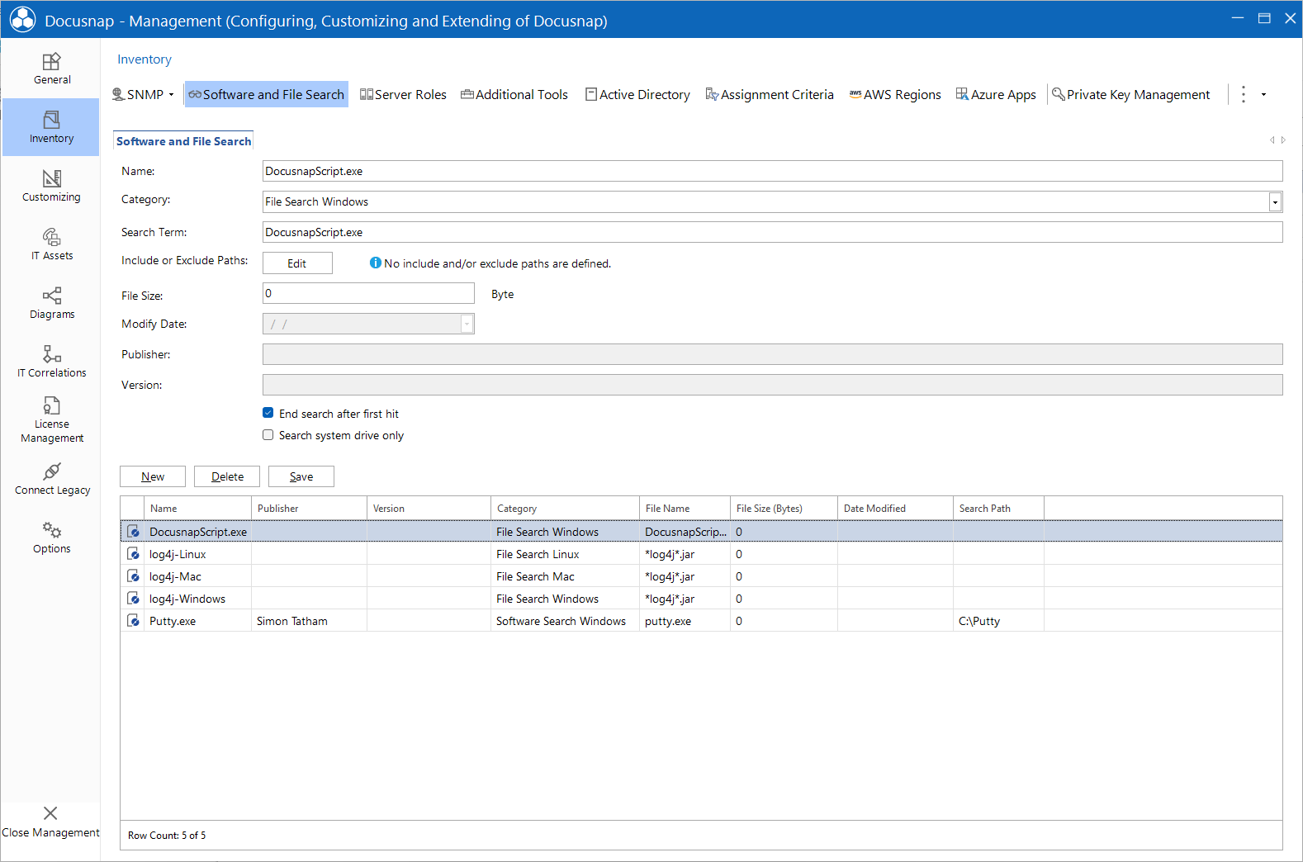Viewport: 1303px width, 862px height.
Task: Expand the toolbar options arrow after the three dots
Action: (1263, 95)
